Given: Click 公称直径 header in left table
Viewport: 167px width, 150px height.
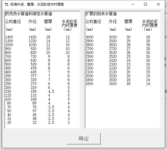Looking at the screenshot, I should click(x=13, y=22).
